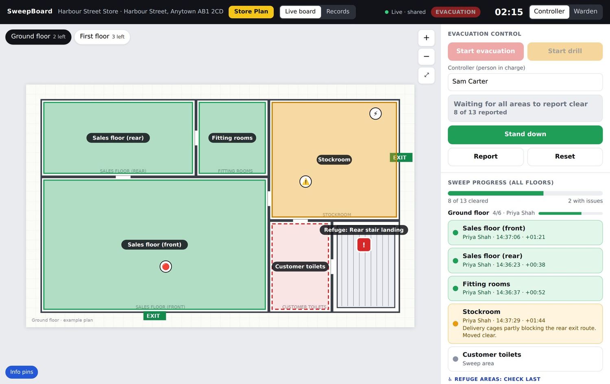This screenshot has width=610, height=384.
Task: Click the Refuge: Rear stair landing label
Action: pos(364,230)
